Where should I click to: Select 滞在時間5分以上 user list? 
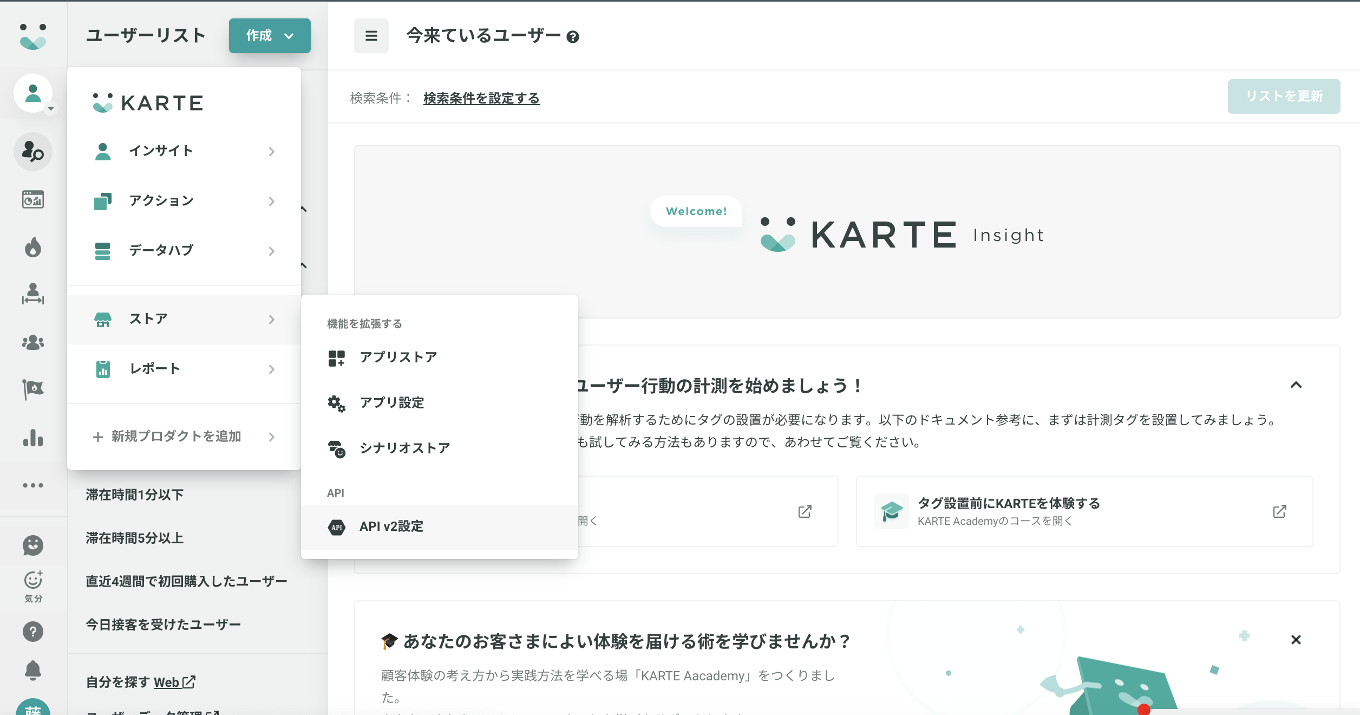(135, 538)
